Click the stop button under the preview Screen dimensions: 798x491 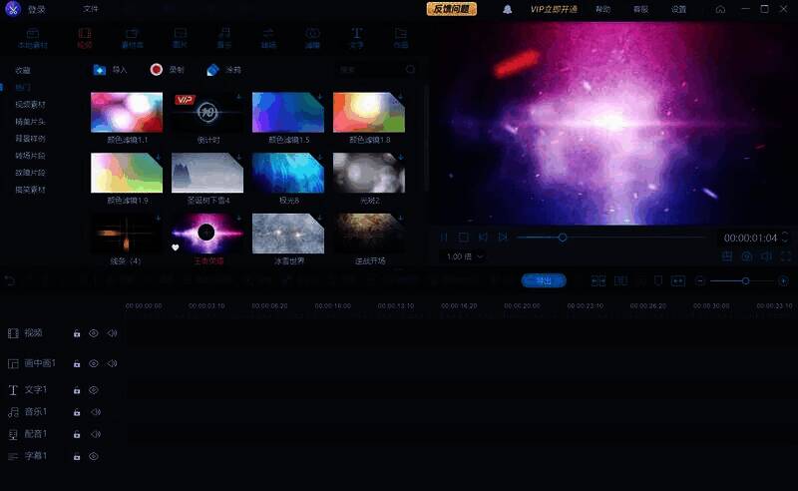coord(463,238)
